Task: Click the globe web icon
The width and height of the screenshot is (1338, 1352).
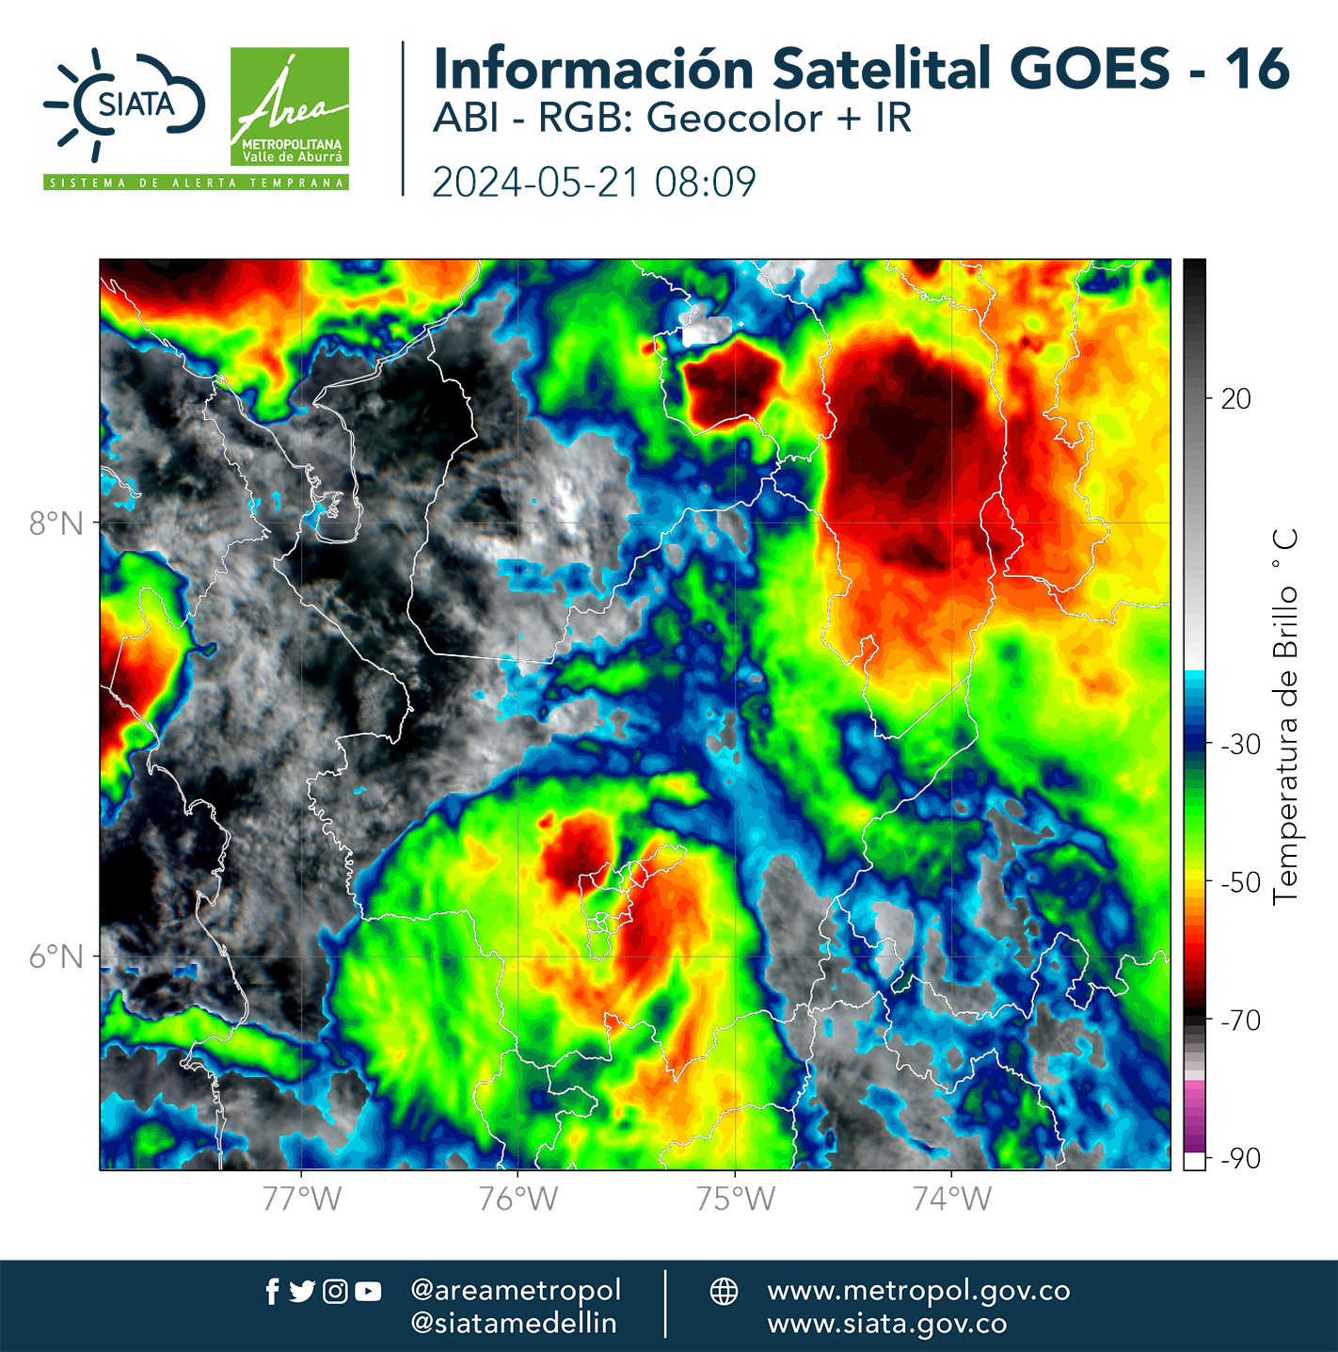Action: click(724, 1291)
